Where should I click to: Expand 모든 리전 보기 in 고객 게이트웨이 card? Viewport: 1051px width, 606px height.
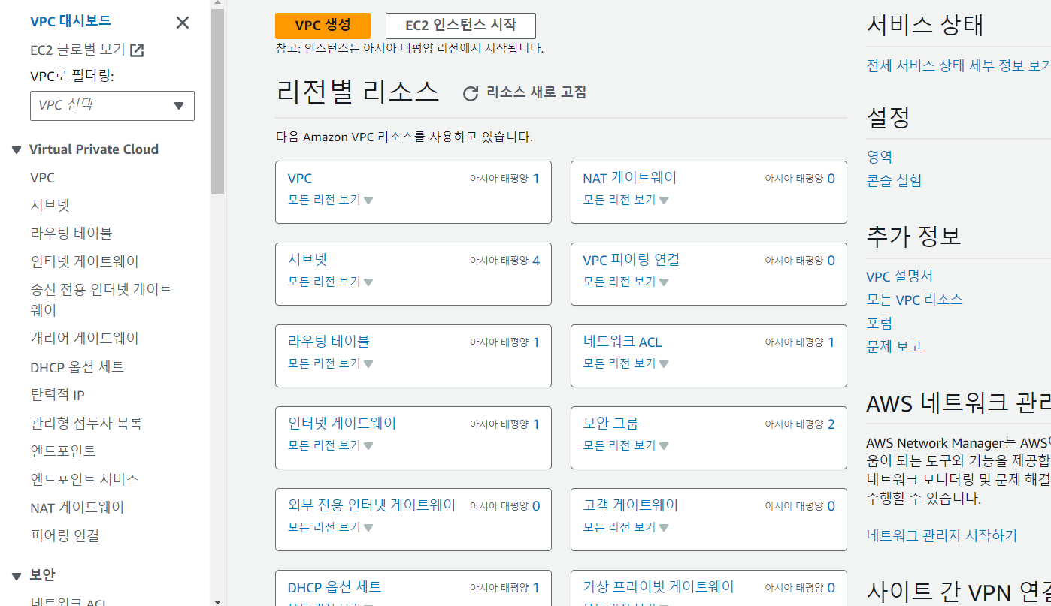[x=626, y=527]
